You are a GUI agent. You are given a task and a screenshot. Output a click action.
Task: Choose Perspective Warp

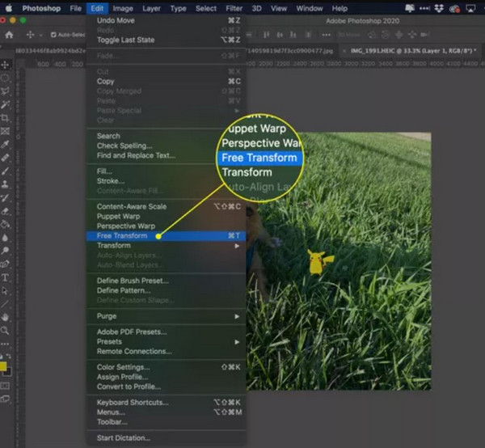click(167, 226)
